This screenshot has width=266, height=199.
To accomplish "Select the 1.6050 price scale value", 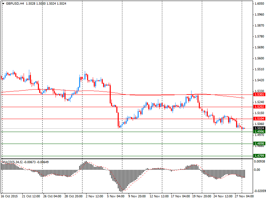I will pos(259,4).
